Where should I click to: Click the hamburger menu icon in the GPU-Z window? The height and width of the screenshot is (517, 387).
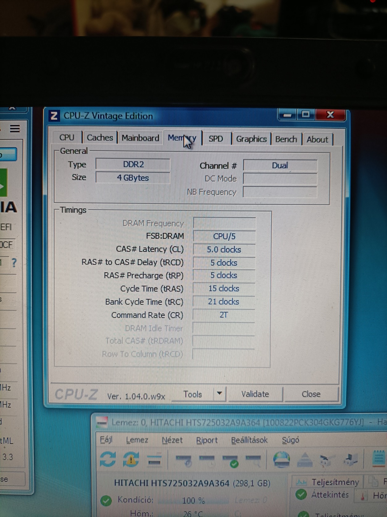(15, 128)
